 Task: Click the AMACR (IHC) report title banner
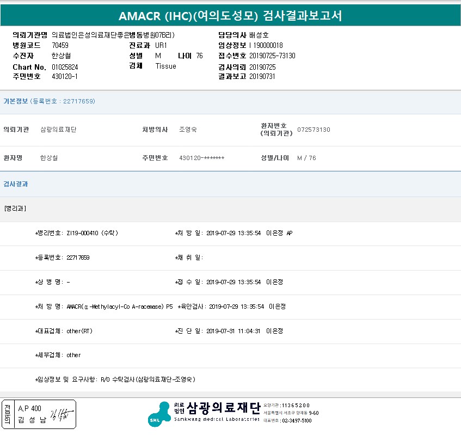(230, 15)
